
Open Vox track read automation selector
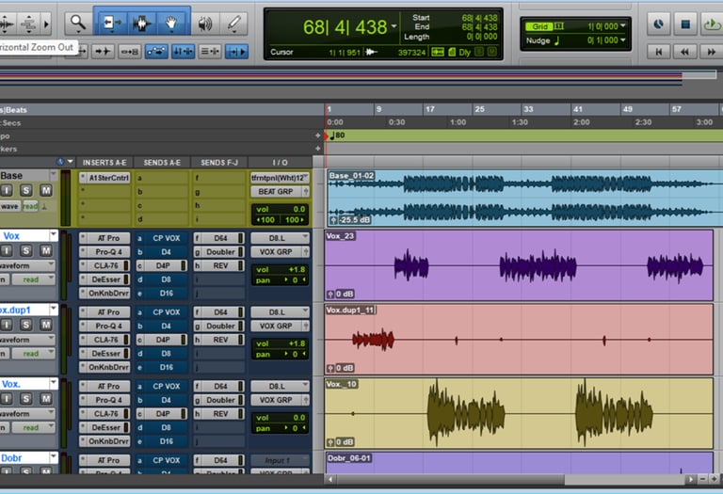(33, 279)
